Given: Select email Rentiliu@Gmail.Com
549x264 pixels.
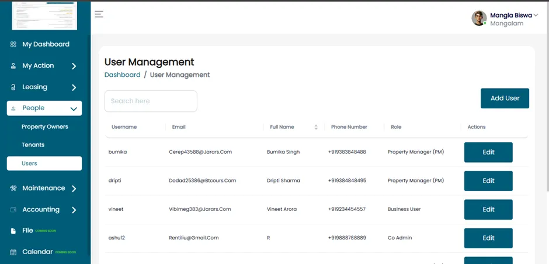Looking at the screenshot, I should 194,238.
